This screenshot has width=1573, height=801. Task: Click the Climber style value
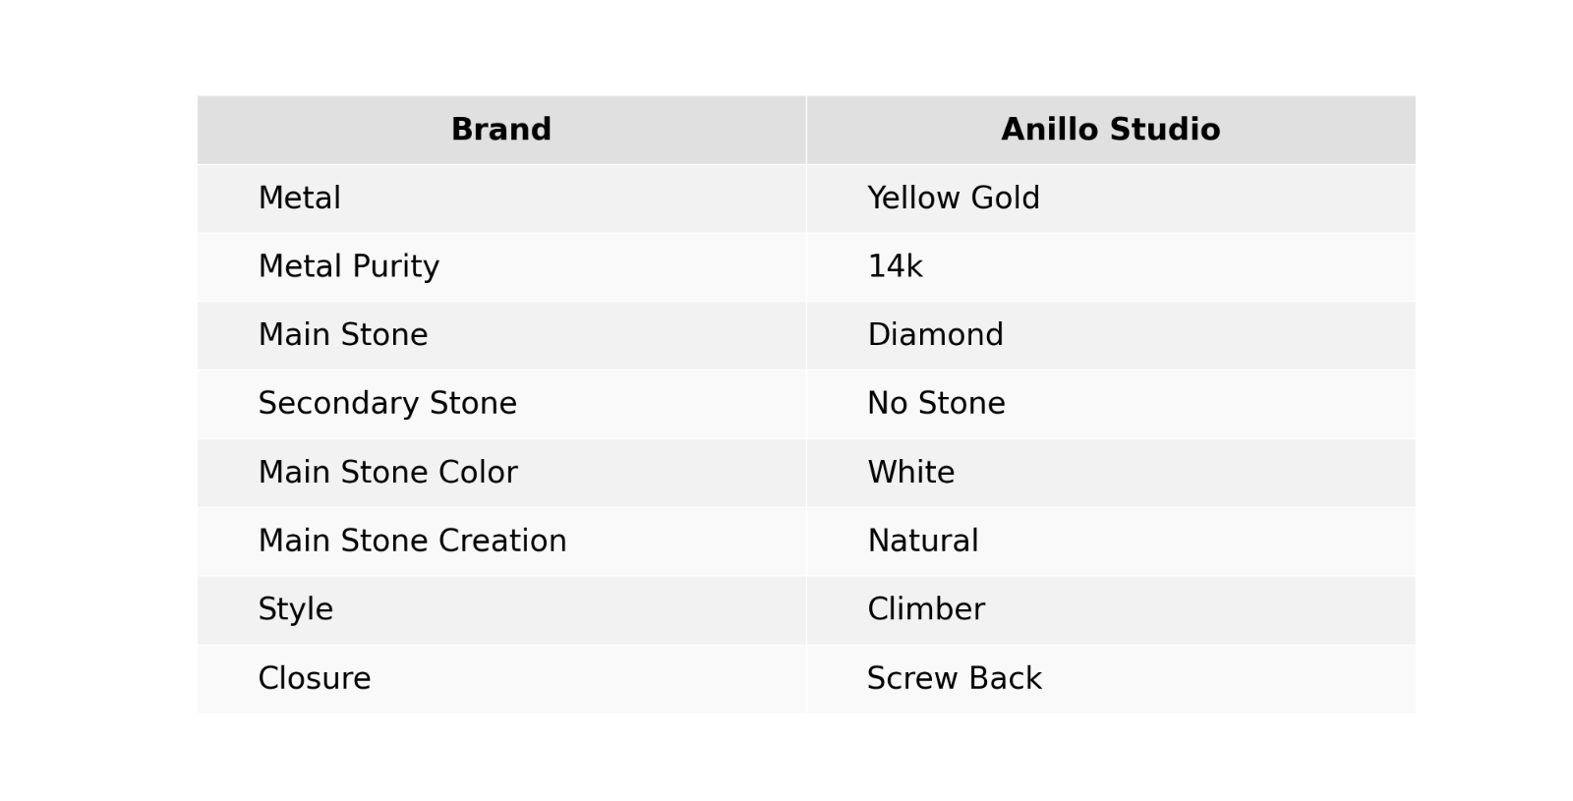[x=925, y=609]
